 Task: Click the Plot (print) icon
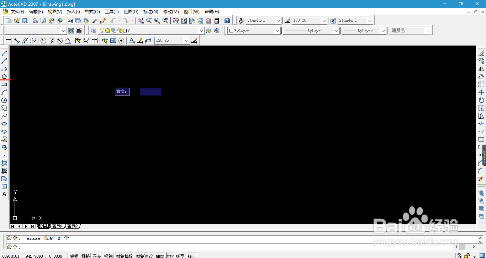click(x=35, y=21)
